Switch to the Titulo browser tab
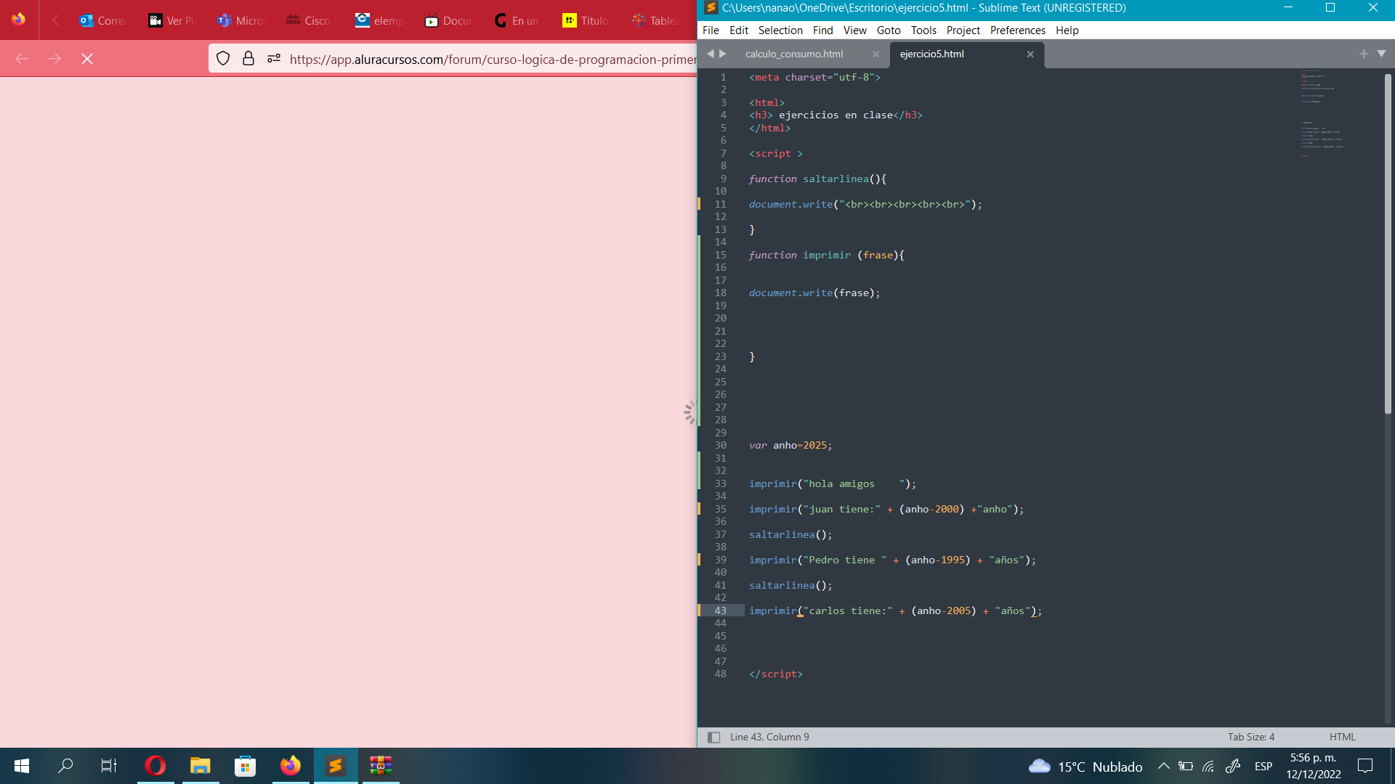The image size is (1395, 784). (586, 20)
